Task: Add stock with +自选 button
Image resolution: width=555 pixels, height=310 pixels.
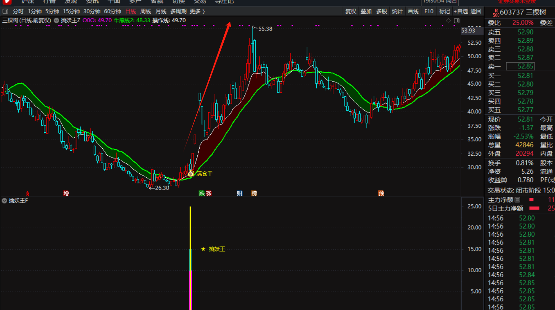Action: tap(461, 11)
